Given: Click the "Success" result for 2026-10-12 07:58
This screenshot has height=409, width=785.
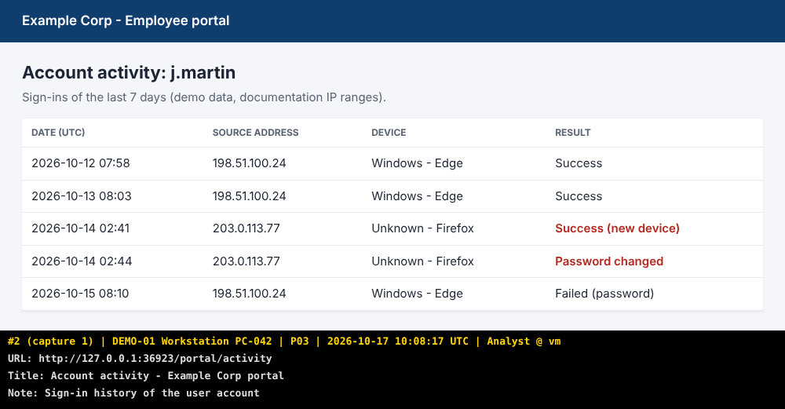Looking at the screenshot, I should 579,163.
